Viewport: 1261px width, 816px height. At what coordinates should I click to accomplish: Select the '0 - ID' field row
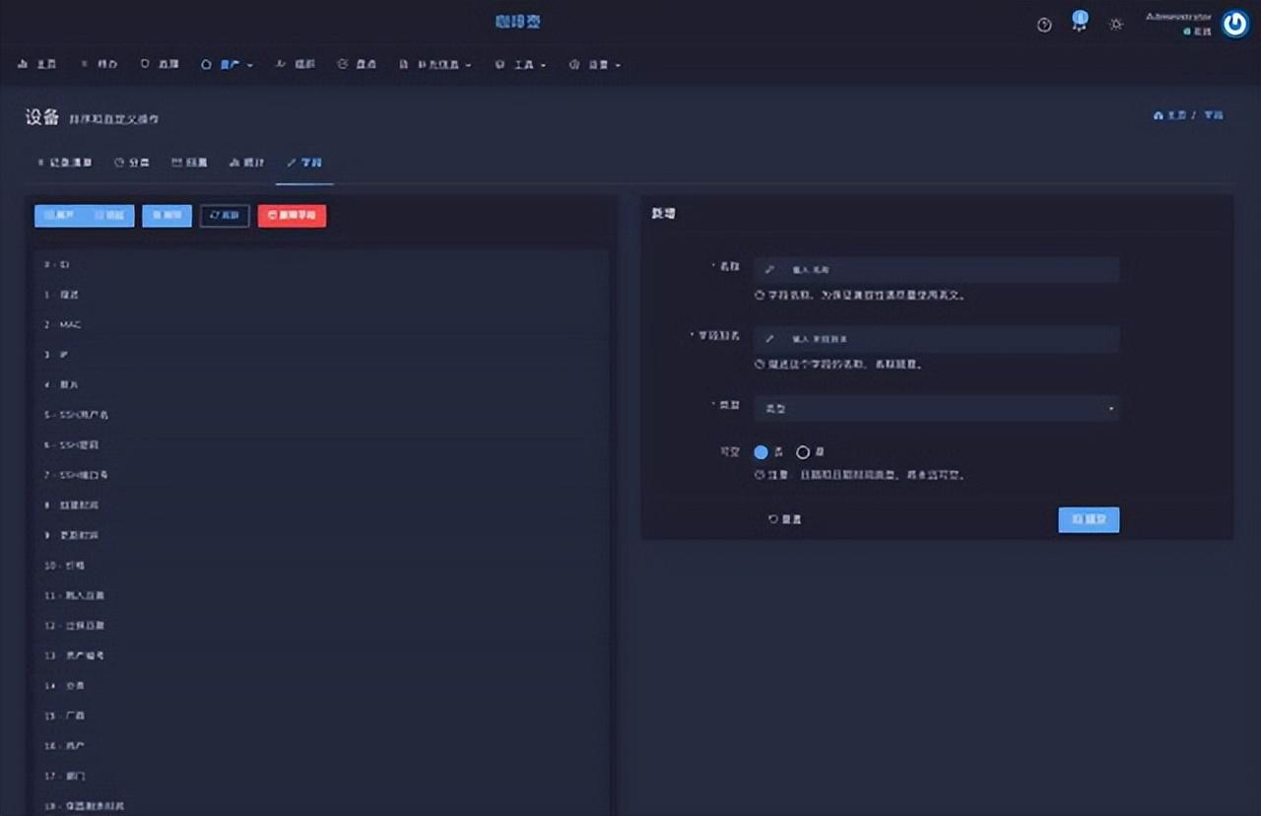tap(321, 264)
